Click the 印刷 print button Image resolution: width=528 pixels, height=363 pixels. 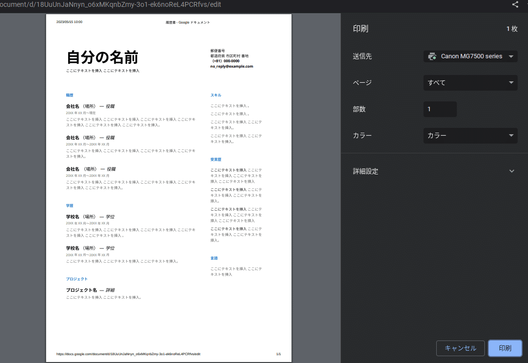click(505, 348)
